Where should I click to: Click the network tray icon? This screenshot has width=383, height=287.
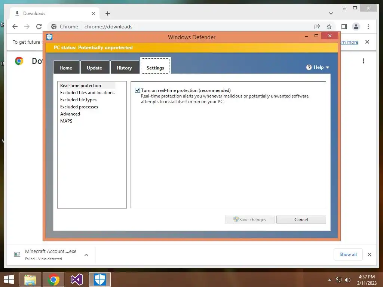click(x=339, y=280)
